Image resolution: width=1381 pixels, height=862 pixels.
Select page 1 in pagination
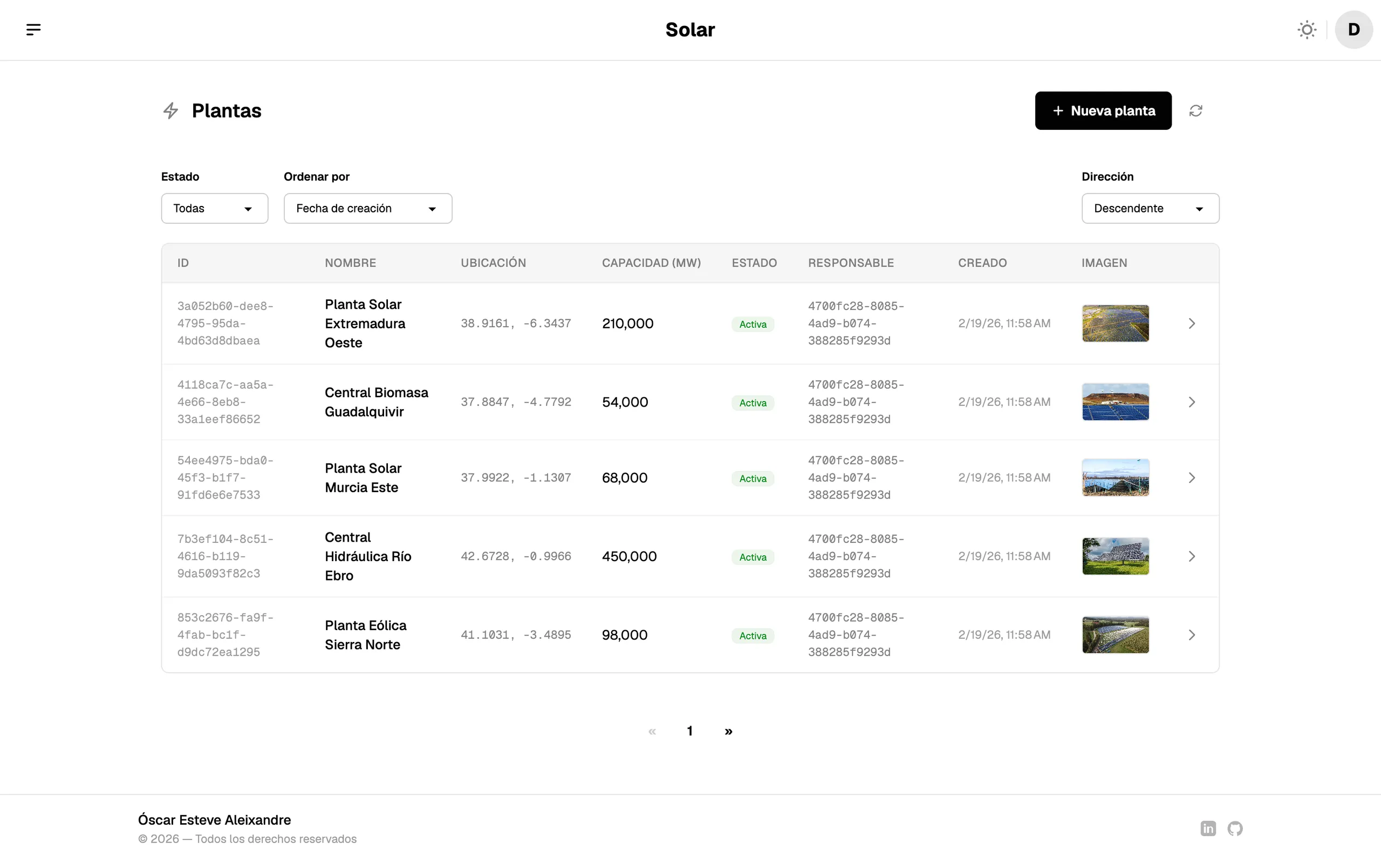690,731
